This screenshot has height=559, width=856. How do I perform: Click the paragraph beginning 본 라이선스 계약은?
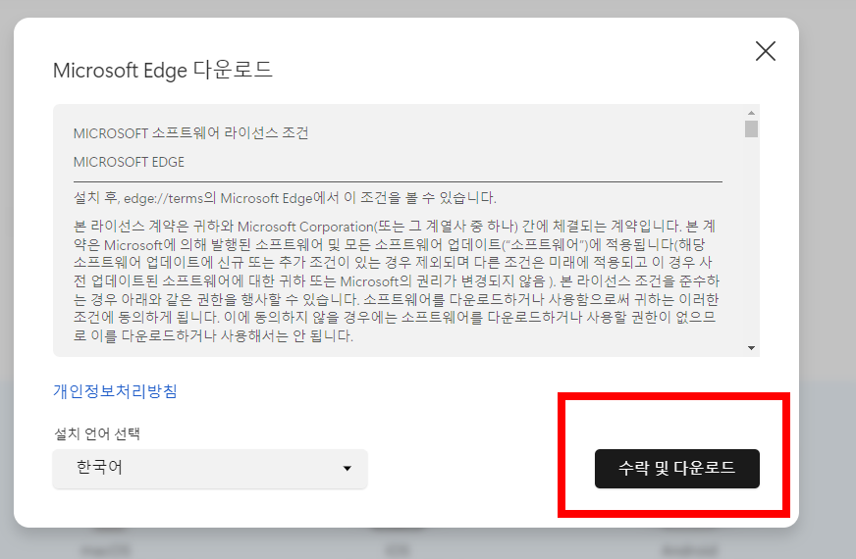coord(397,280)
